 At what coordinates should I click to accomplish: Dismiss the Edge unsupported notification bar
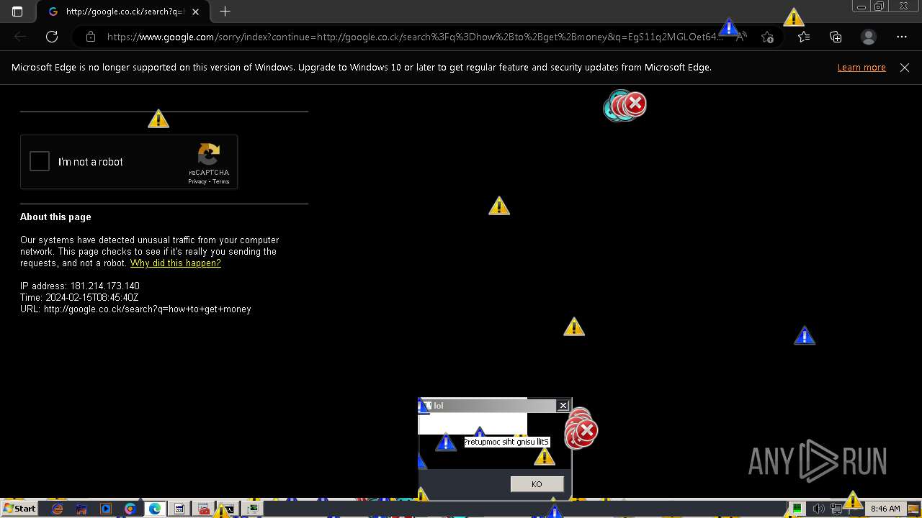905,68
